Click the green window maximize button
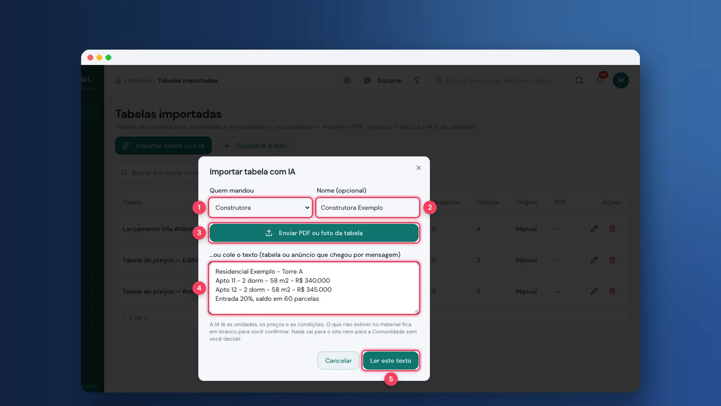This screenshot has height=406, width=721. 108,57
